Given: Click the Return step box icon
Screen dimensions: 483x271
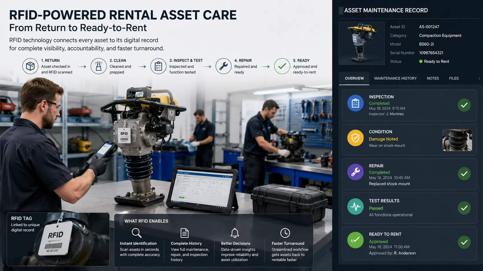Looking at the screenshot, I should tap(30, 66).
